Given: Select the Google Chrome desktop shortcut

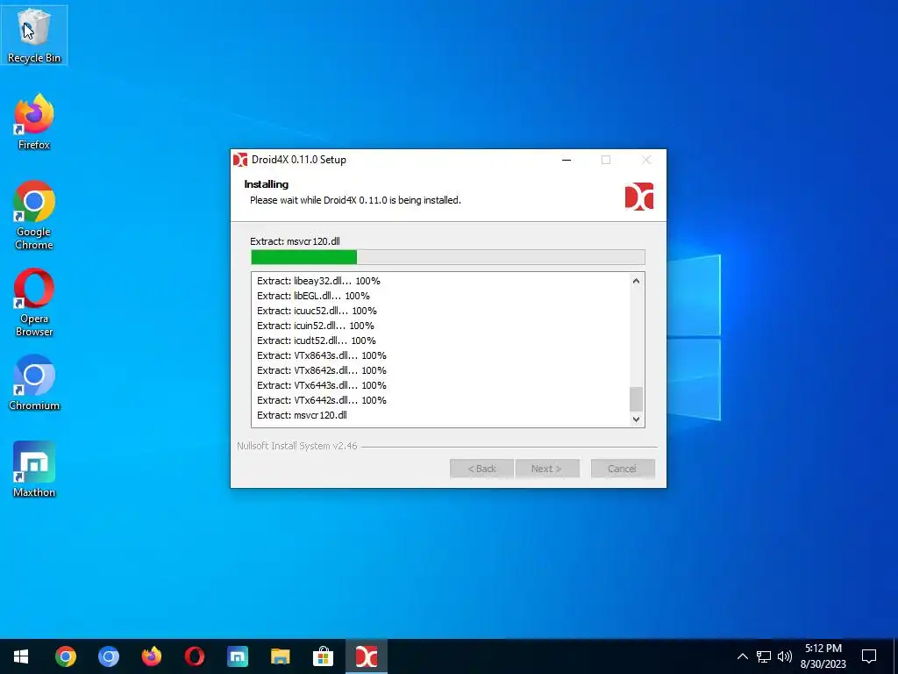Looking at the screenshot, I should [x=34, y=216].
